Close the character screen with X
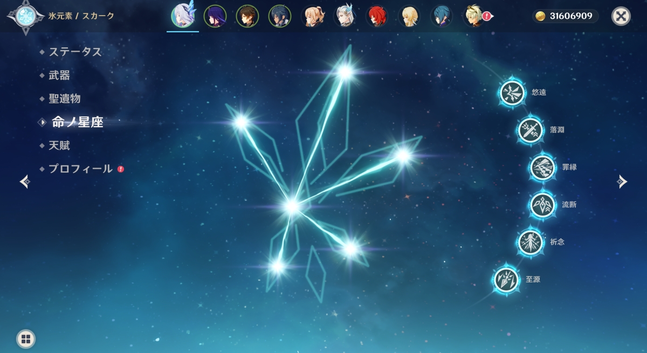The height and width of the screenshot is (353, 647). click(621, 16)
